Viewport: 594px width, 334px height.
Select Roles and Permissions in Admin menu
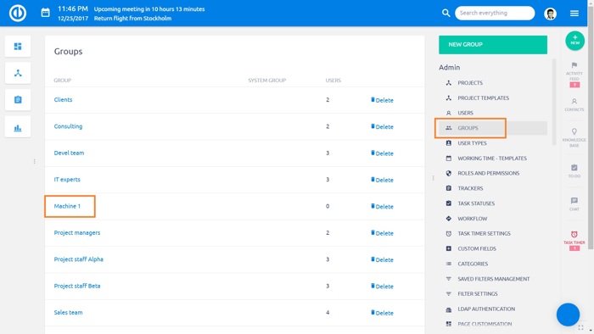(x=488, y=173)
